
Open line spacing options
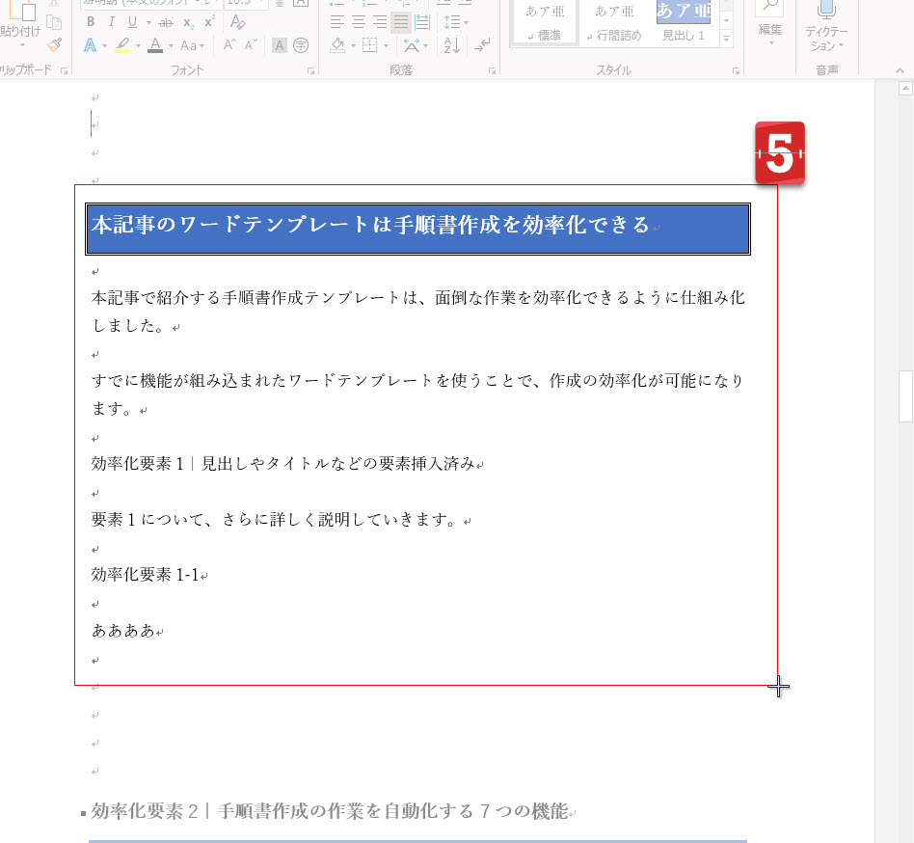click(x=452, y=22)
